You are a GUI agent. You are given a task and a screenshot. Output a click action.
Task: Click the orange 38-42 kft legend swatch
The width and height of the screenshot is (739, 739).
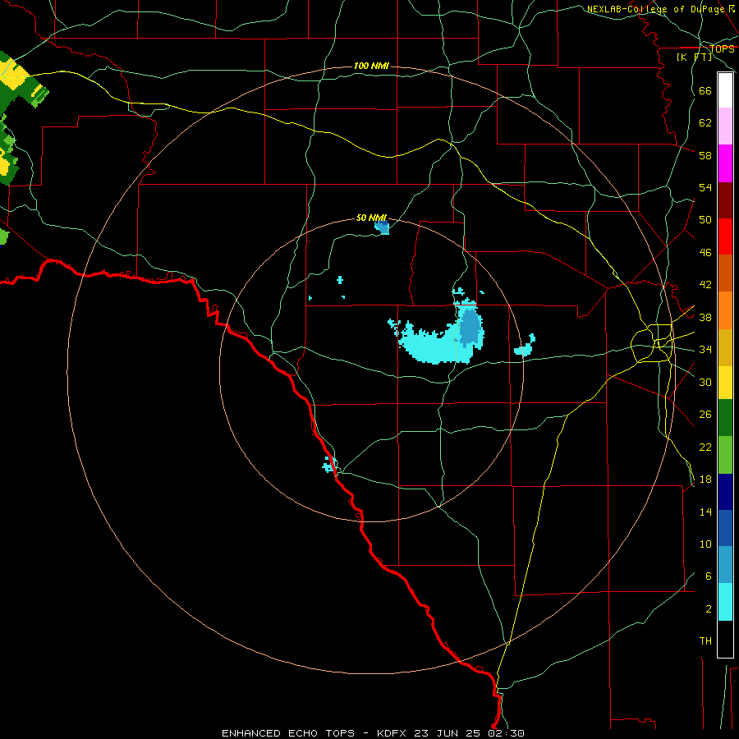(x=725, y=310)
